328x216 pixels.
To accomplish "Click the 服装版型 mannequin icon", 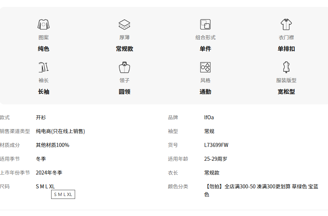I will pyautogui.click(x=286, y=67).
